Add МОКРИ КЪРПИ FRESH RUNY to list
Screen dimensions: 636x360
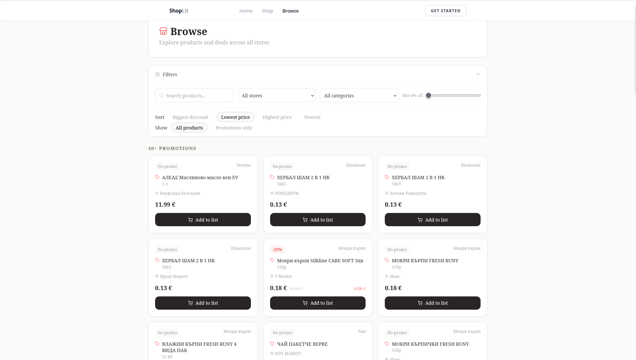click(x=432, y=303)
